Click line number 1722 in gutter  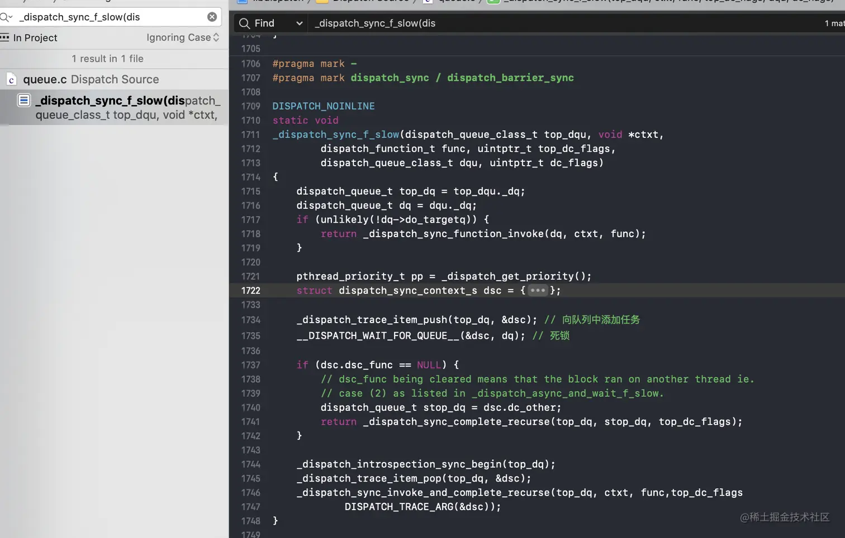coord(250,291)
